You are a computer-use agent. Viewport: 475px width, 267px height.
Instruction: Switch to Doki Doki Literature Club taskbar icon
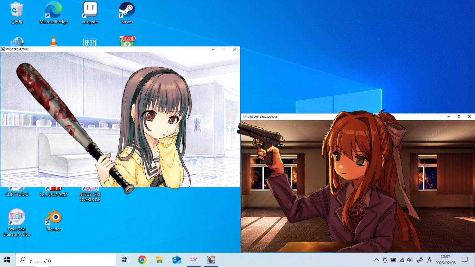[193, 260]
